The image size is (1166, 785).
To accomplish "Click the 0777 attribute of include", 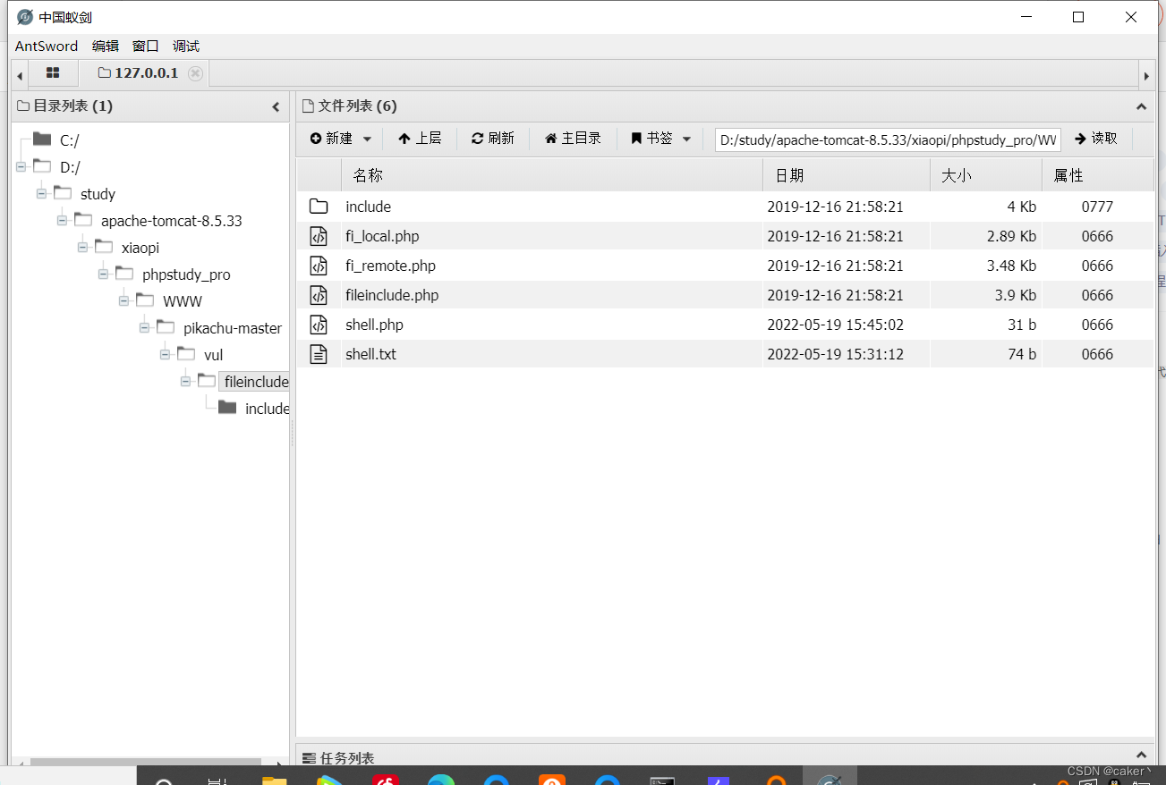I will (1097, 207).
